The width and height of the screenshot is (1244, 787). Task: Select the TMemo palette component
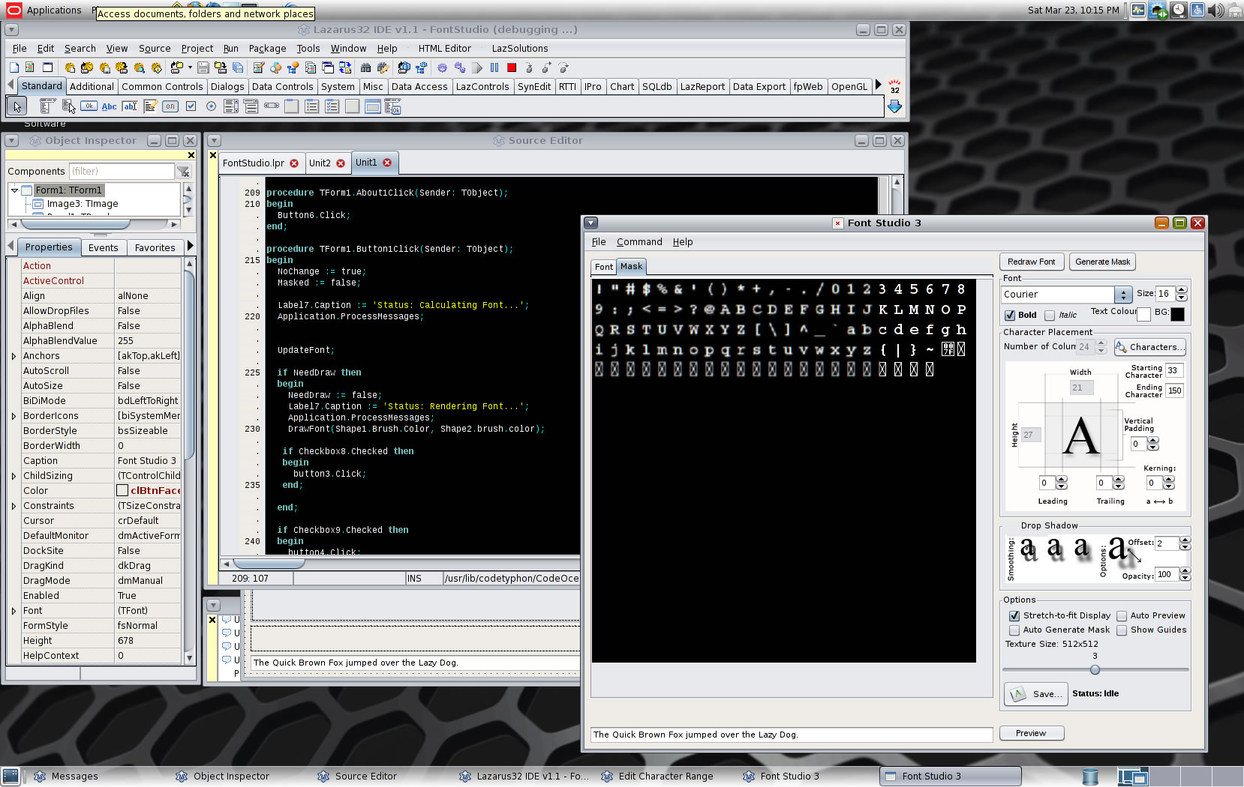pos(150,106)
